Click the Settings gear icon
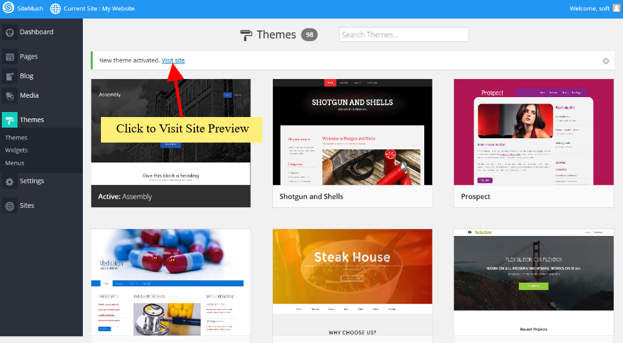This screenshot has width=623, height=343. (x=10, y=182)
